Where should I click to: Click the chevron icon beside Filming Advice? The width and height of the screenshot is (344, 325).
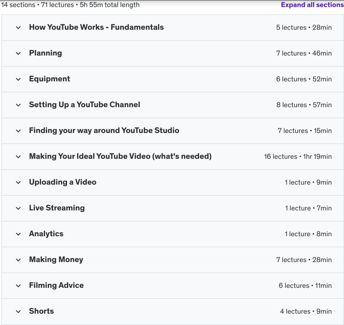18,286
